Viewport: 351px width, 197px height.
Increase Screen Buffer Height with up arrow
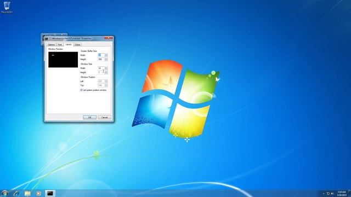point(106,59)
